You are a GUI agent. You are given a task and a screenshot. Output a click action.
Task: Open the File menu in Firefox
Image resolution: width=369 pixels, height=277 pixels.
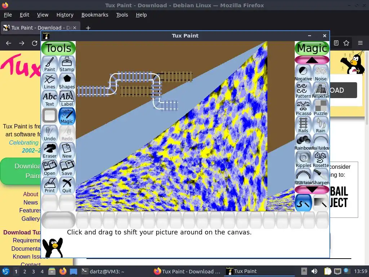pyautogui.click(x=8, y=15)
